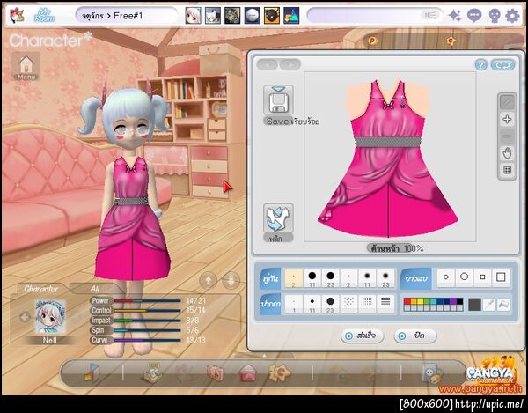The width and height of the screenshot is (528, 413).
Task: Open the cash register shop icon in bottom bar
Action: [152, 372]
